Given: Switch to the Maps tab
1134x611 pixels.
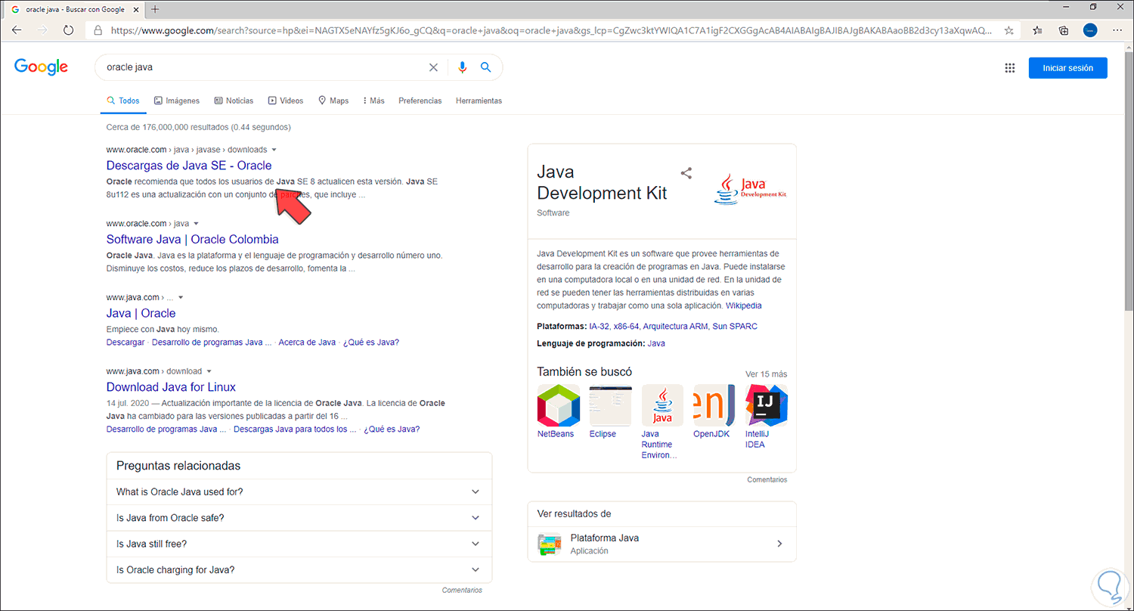Looking at the screenshot, I should 333,101.
